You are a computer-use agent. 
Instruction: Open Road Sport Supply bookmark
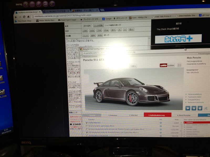tap(67, 20)
